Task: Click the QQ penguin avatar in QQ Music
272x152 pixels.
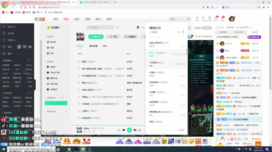Action: coord(138,27)
